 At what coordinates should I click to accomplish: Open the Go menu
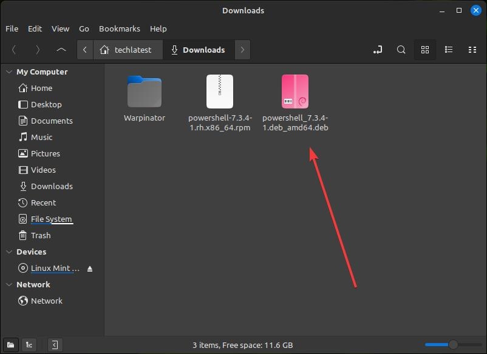(84, 29)
